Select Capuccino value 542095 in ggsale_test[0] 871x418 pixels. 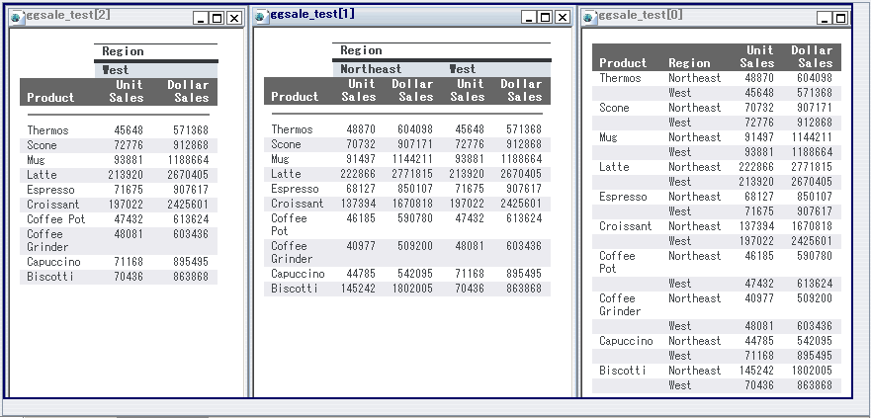pos(815,341)
